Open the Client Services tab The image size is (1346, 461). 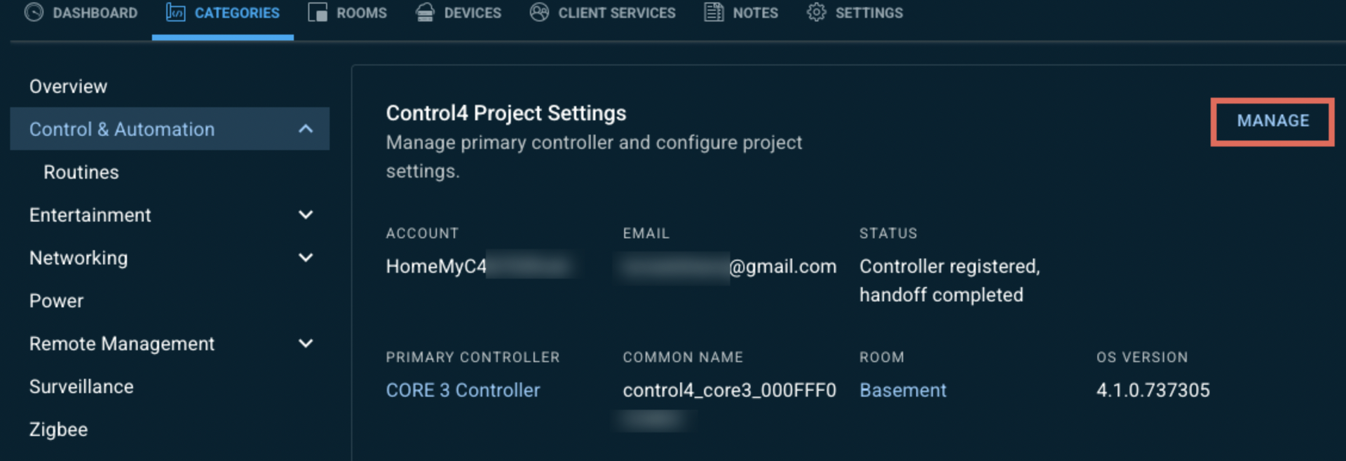coord(603,13)
